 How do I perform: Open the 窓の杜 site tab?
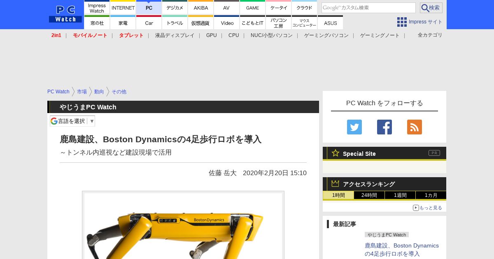click(x=97, y=23)
